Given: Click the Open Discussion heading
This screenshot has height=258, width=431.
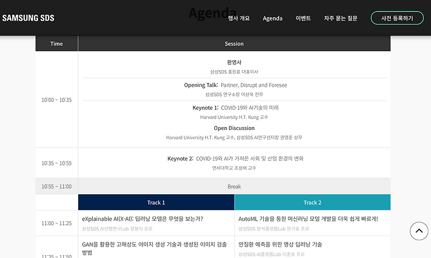Looking at the screenshot, I should [234, 128].
